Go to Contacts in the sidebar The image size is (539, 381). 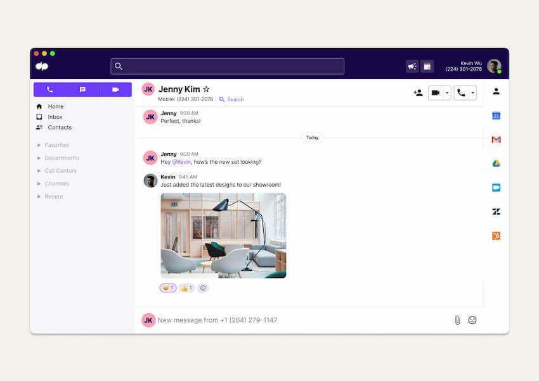tap(59, 127)
